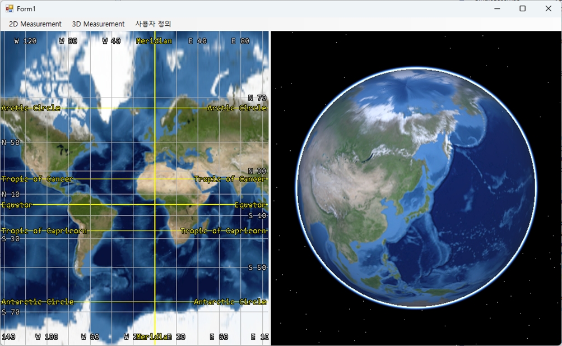This screenshot has height=346, width=562.
Task: Click the E 80 longitude label
Action: pyautogui.click(x=240, y=41)
